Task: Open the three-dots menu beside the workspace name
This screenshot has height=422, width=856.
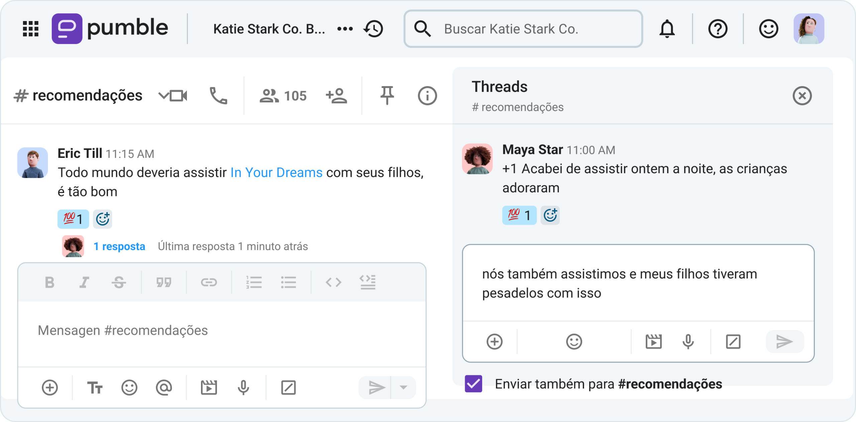Action: (x=345, y=29)
